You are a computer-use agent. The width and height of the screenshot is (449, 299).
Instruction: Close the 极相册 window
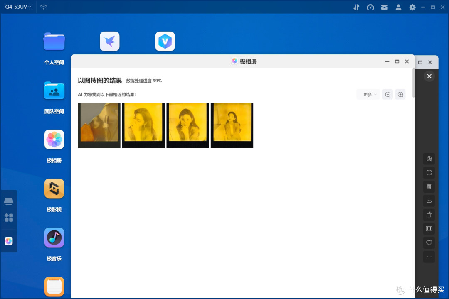tap(407, 61)
